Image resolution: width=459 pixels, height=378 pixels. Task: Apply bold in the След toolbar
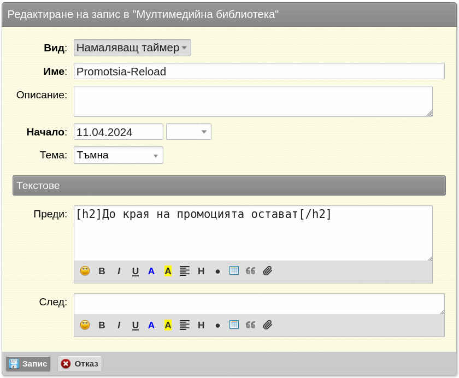point(102,325)
